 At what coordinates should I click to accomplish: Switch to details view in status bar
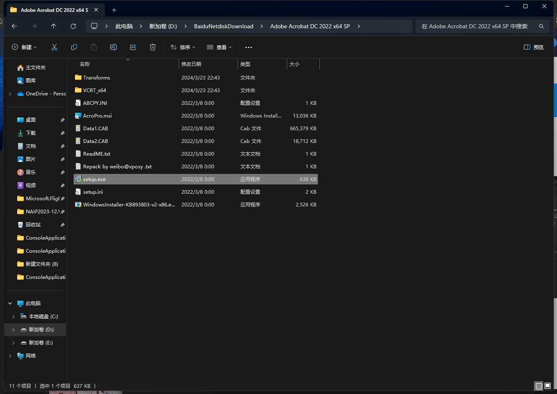point(539,386)
